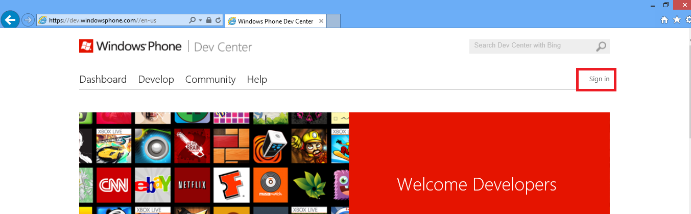Open the Help navigation link

[257, 79]
